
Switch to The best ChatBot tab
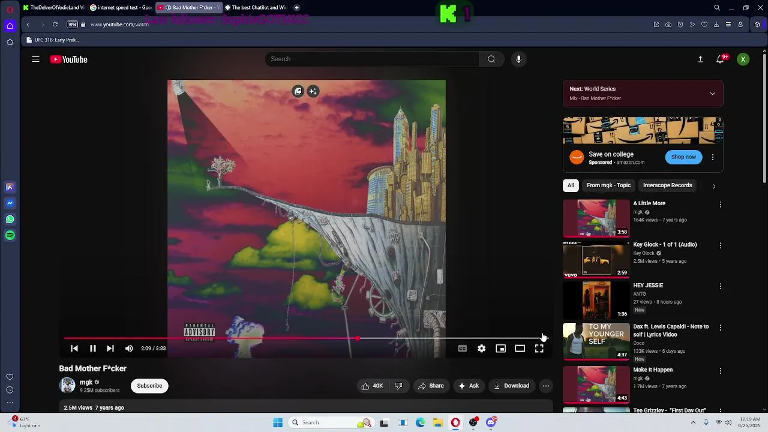(x=256, y=8)
